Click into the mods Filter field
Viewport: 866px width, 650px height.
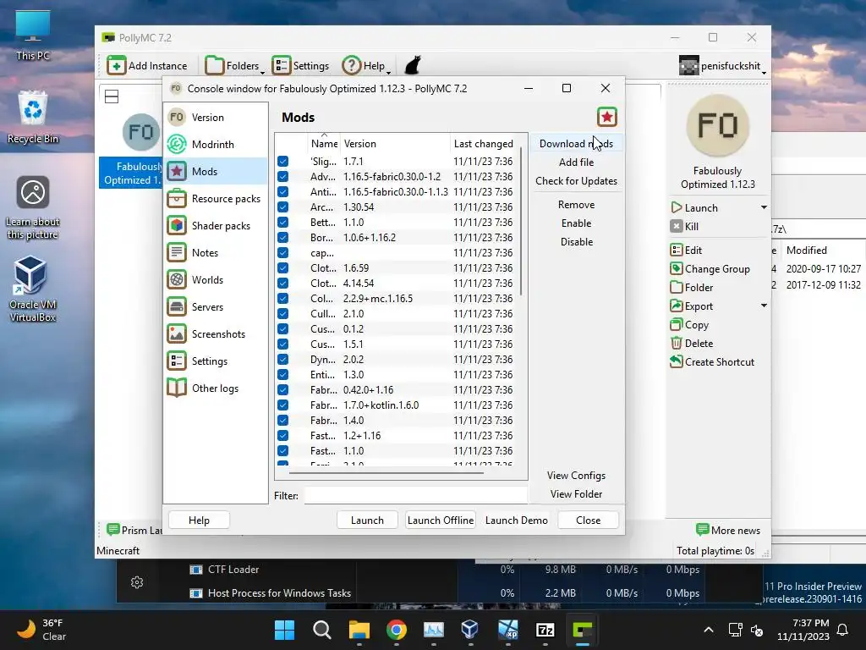click(x=415, y=496)
